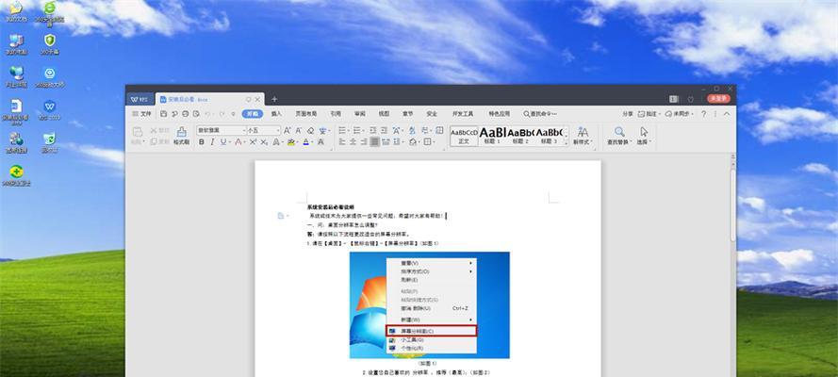The image size is (838, 377).
Task: Click the blue font color A swatch
Action: pyautogui.click(x=305, y=142)
